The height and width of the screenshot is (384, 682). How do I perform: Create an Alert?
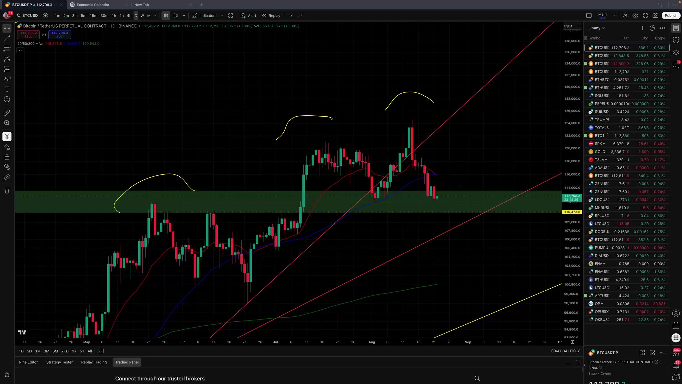point(248,16)
